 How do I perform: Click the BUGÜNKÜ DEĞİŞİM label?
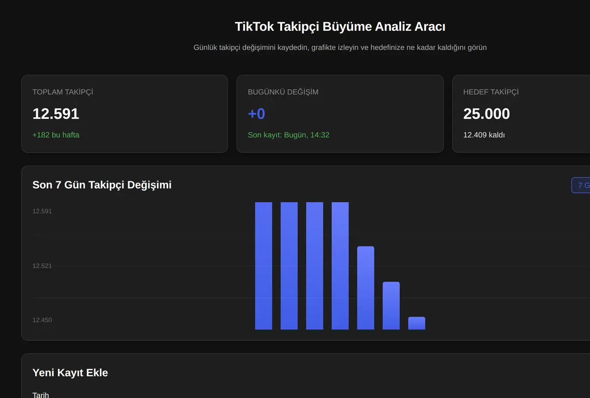point(283,92)
